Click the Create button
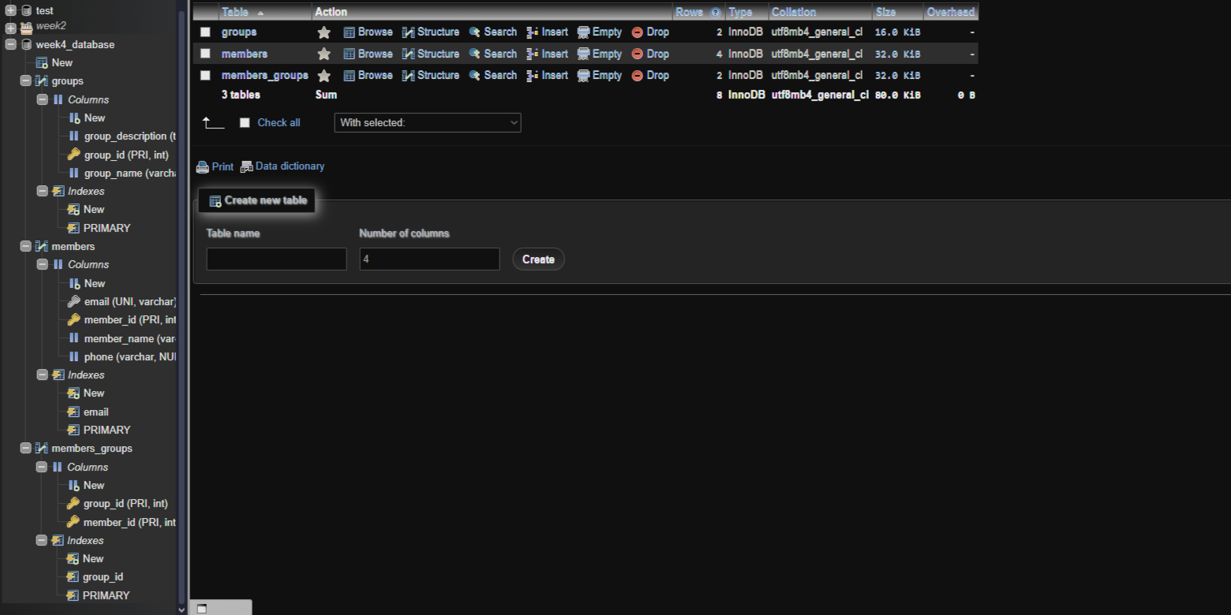The height and width of the screenshot is (615, 1231). click(538, 259)
